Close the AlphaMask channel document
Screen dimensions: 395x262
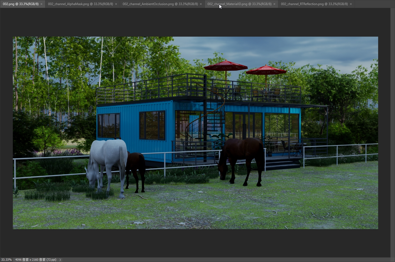116,4
